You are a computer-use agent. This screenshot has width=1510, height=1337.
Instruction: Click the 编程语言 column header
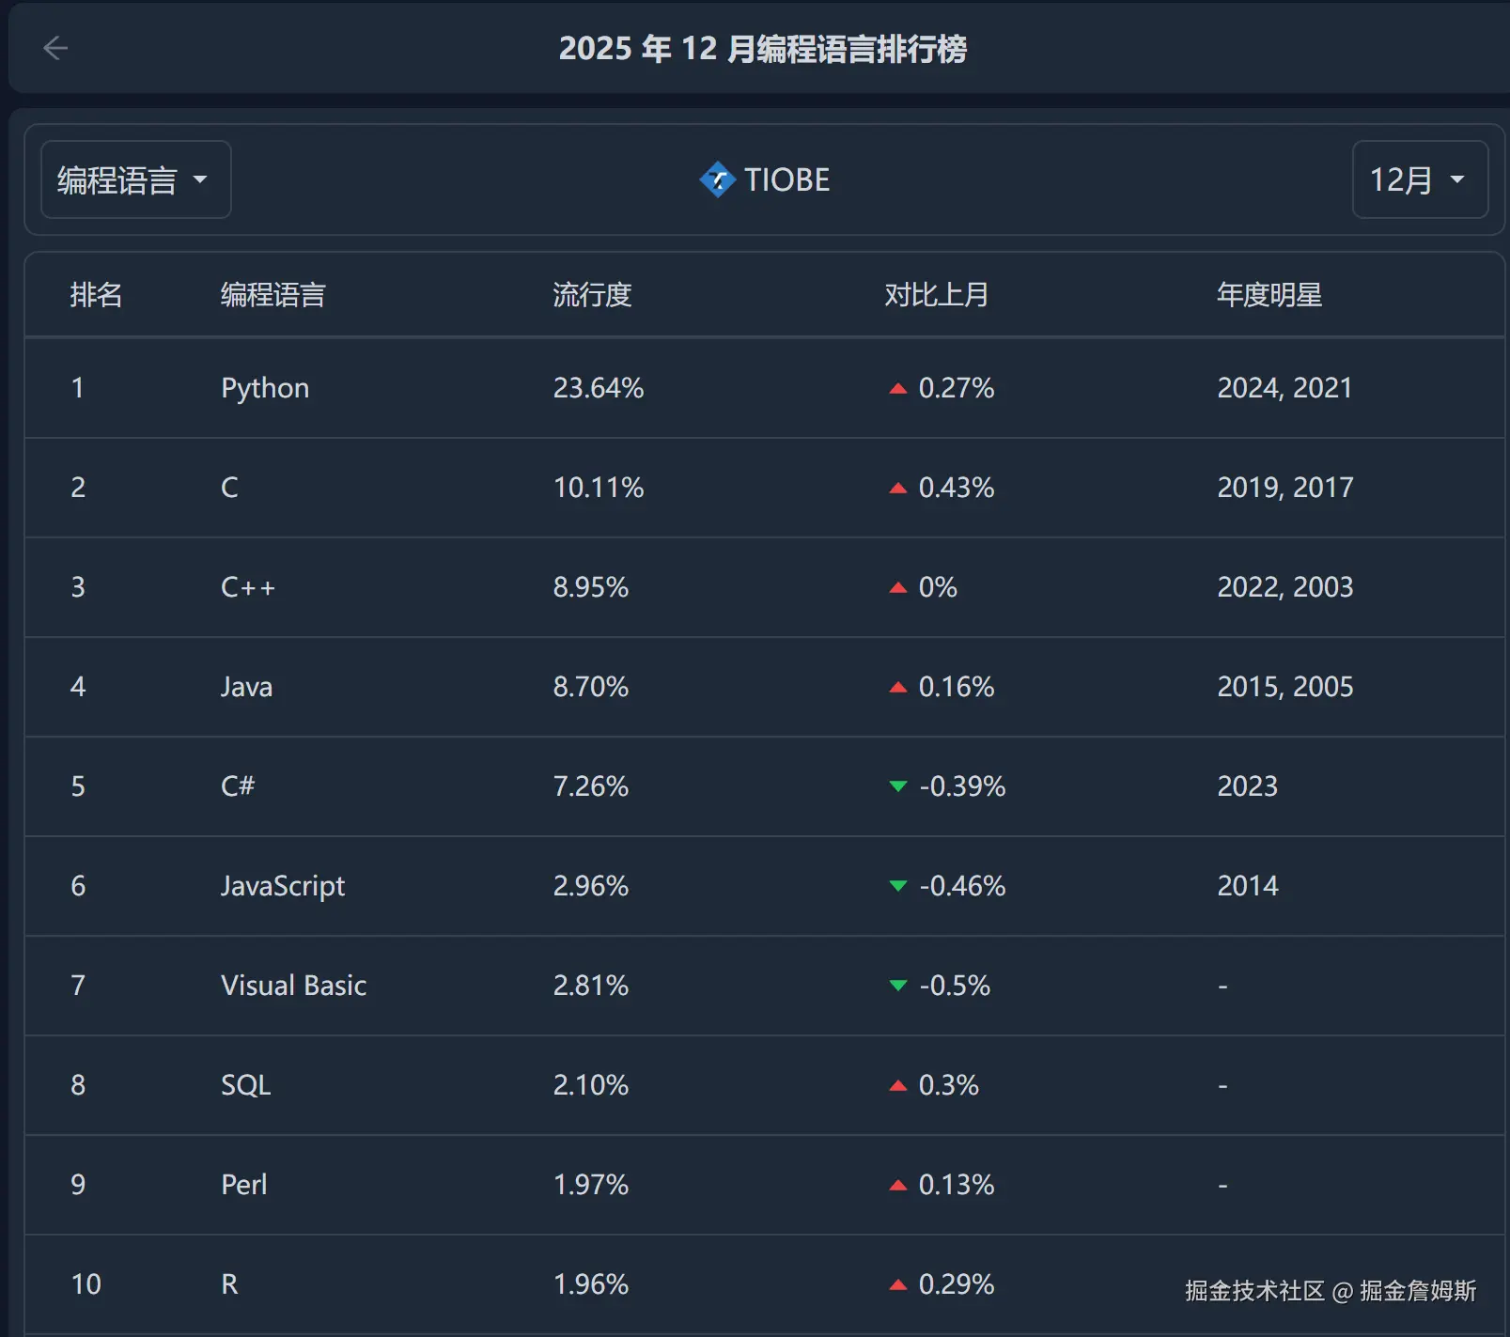tap(272, 295)
